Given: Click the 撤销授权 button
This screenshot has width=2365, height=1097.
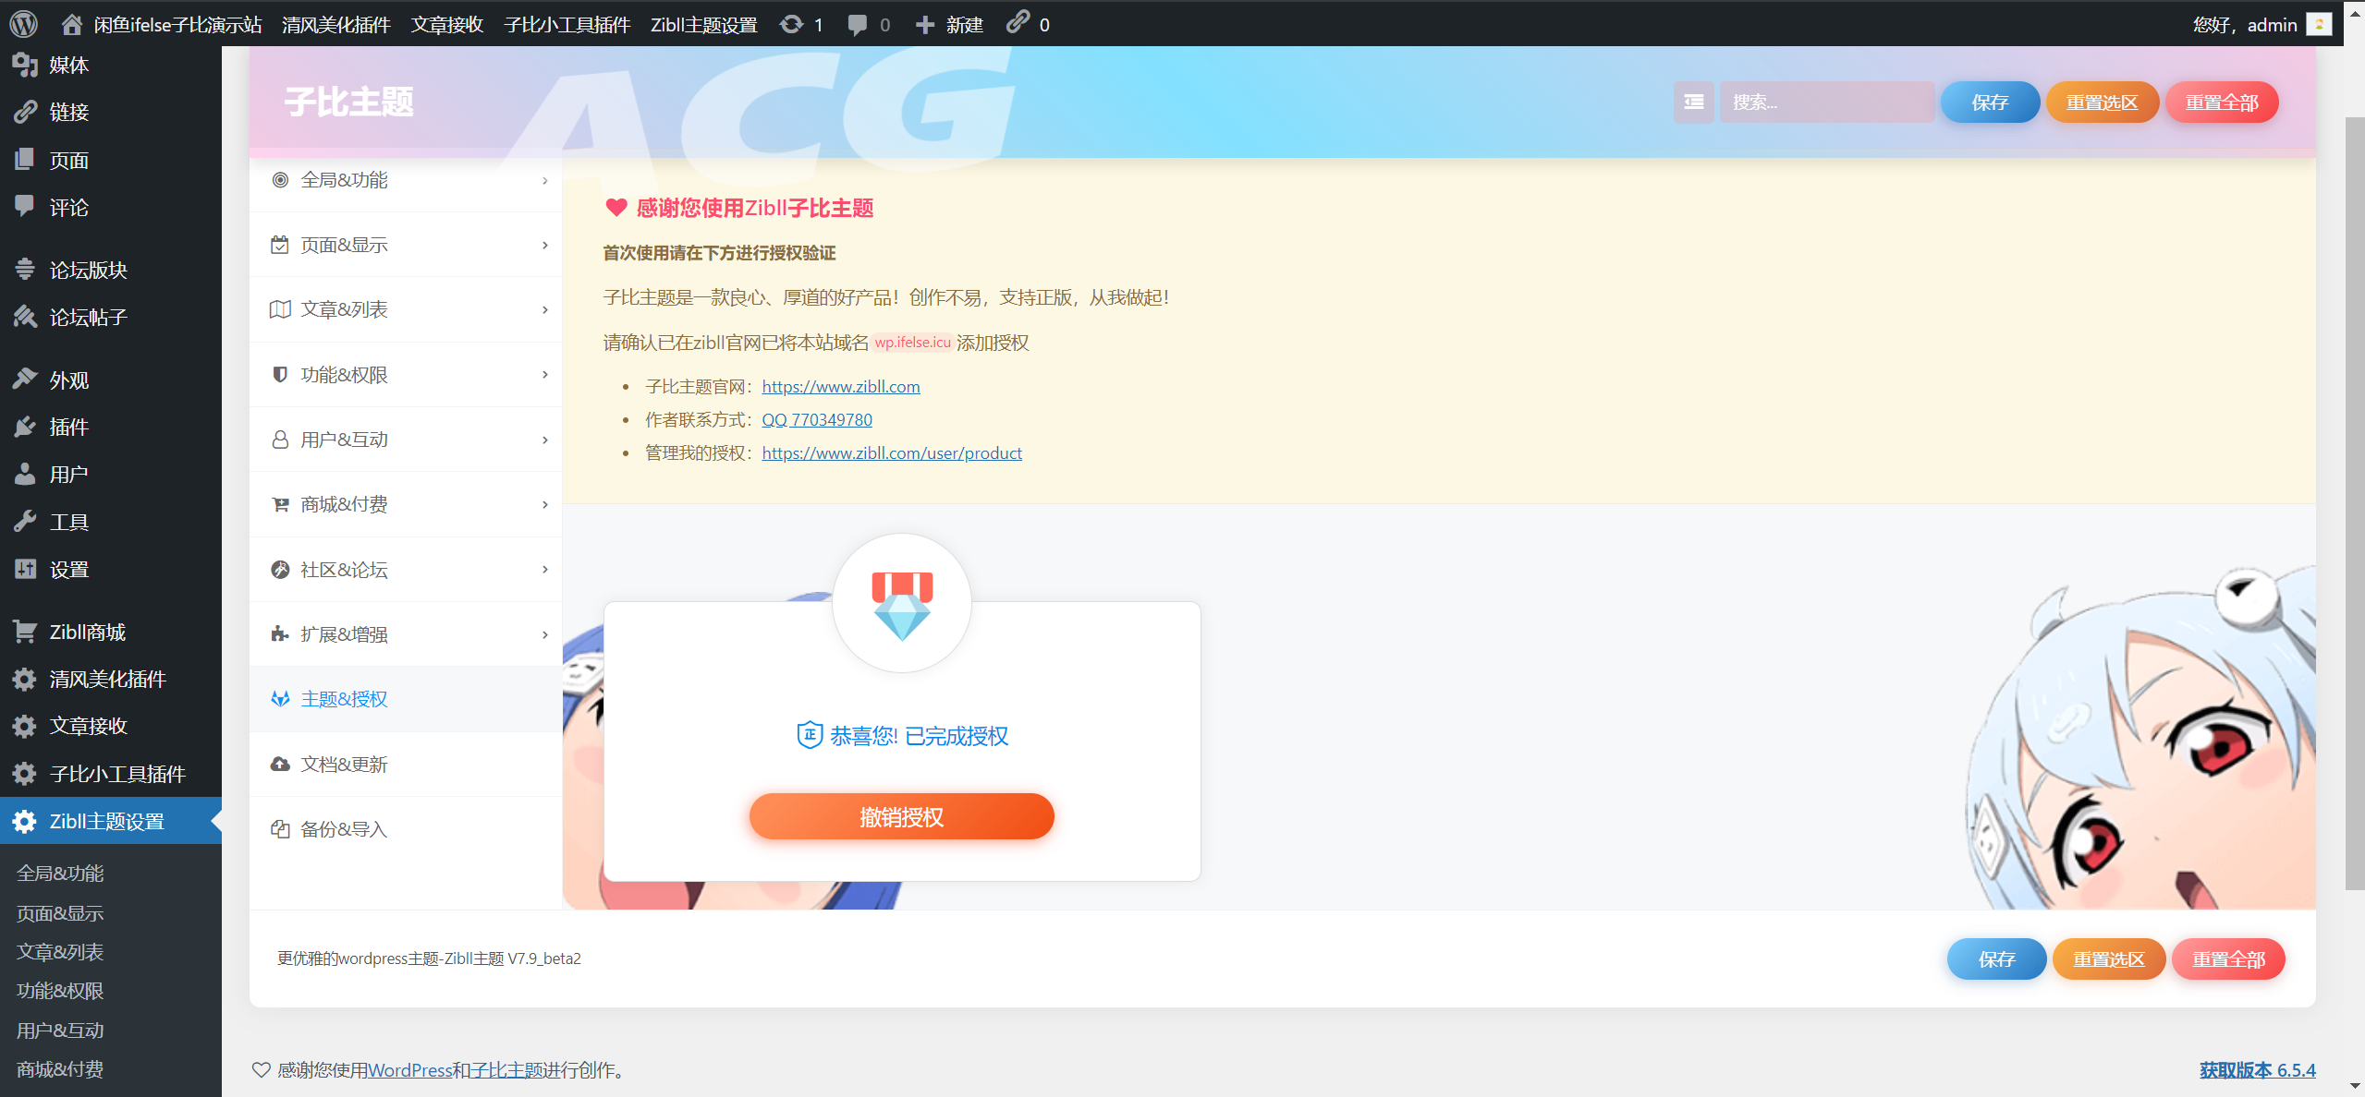Looking at the screenshot, I should point(901,817).
